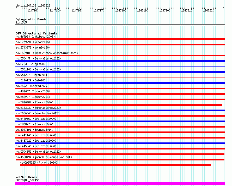Click ruler position 1247210
232x186 pixels.
(x=187, y=10)
